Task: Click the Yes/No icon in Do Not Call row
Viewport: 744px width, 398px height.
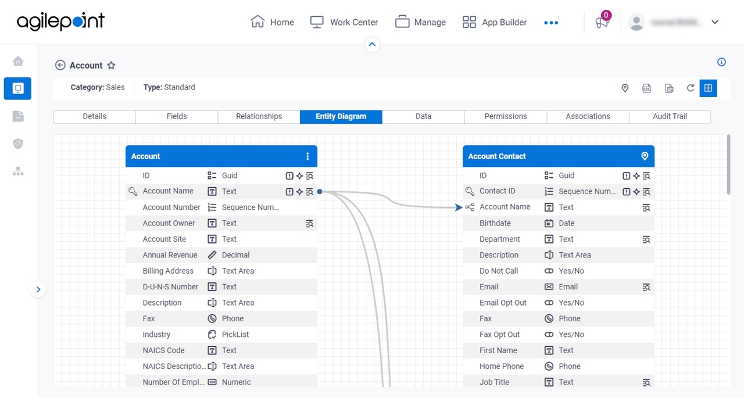Action: coord(549,271)
